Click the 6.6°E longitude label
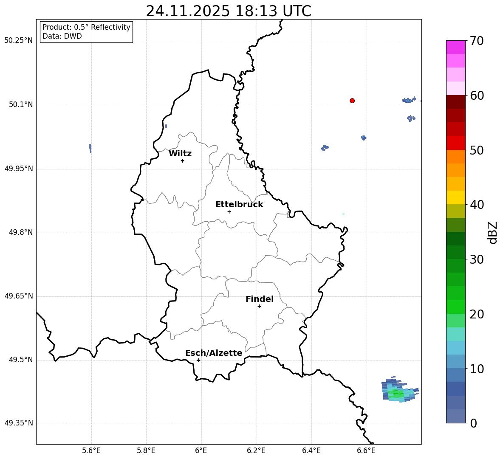Image resolution: width=503 pixels, height=459 pixels. pos(366,451)
